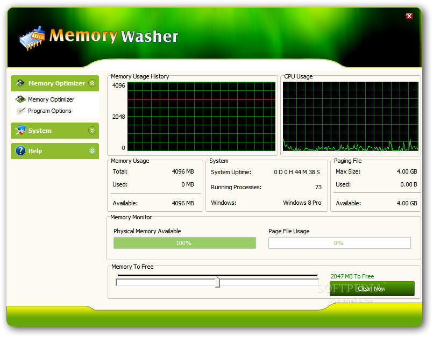Expand the System panel chevron
The image size is (433, 337).
tap(92, 130)
